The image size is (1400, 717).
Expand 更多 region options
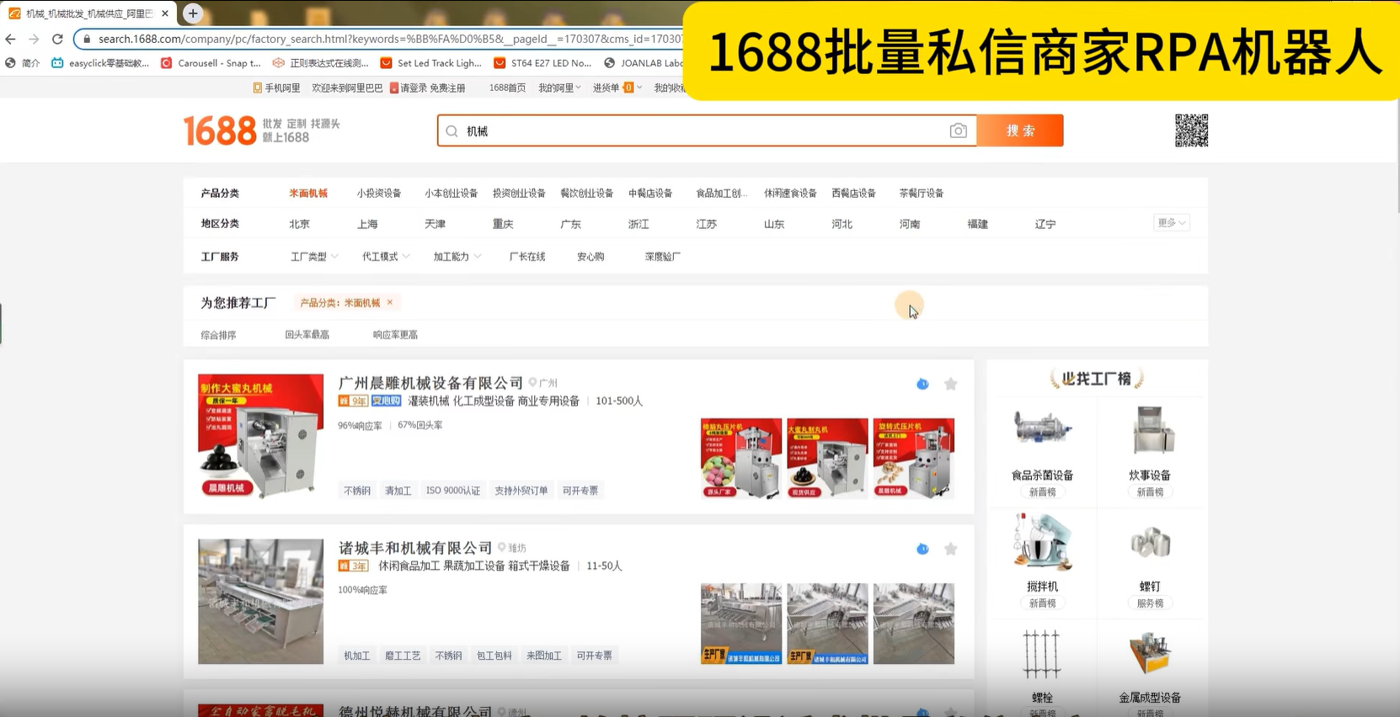click(1171, 223)
